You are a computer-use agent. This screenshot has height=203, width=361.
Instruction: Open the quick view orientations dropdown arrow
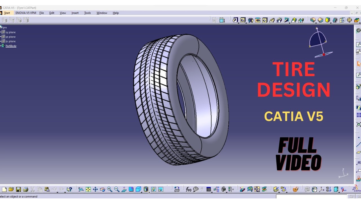(x=141, y=192)
